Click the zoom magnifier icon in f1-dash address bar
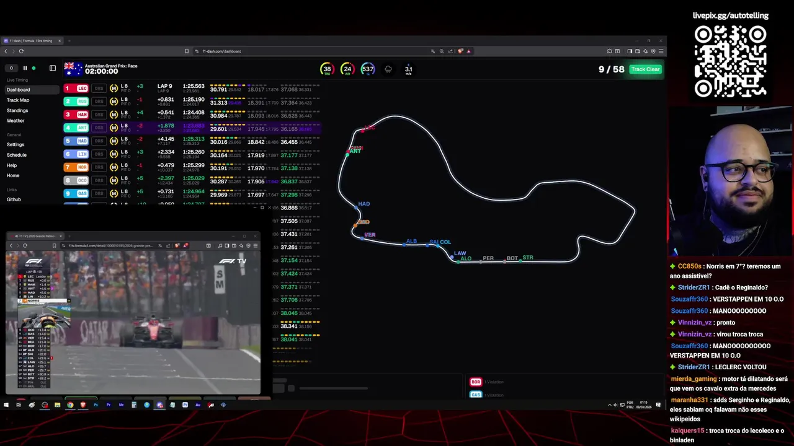The width and height of the screenshot is (794, 446). pos(442,51)
